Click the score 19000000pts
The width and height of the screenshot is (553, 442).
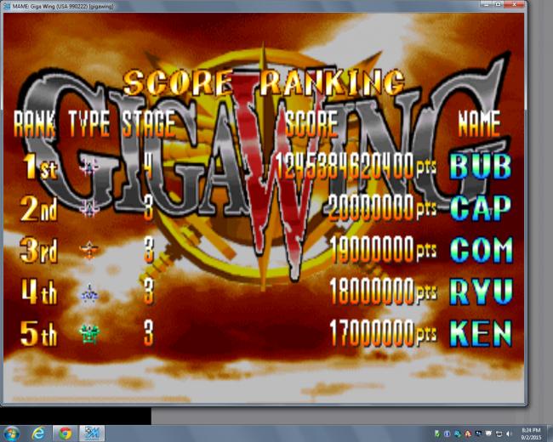[383, 250]
